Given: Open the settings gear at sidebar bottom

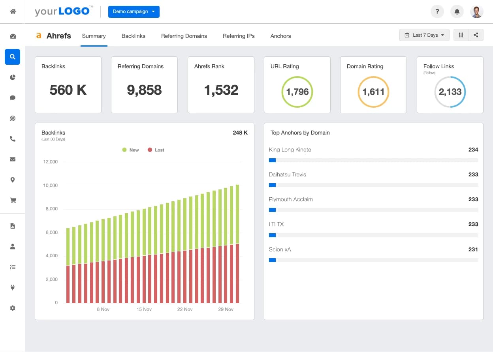Looking at the screenshot, I should [x=12, y=308].
